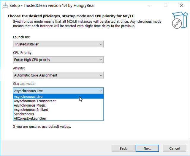Screen dimensions: 190x156
Task: Choose AllCoresExeLauncher option
Action: tap(30, 118)
